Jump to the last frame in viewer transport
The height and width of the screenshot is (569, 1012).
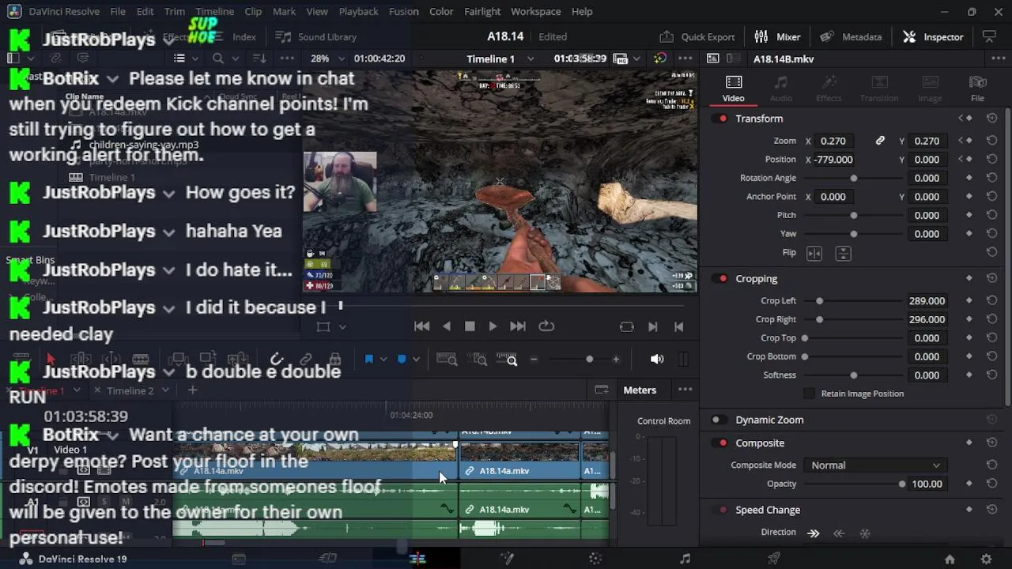point(518,326)
